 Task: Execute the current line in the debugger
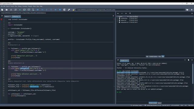click(x=42, y=10)
